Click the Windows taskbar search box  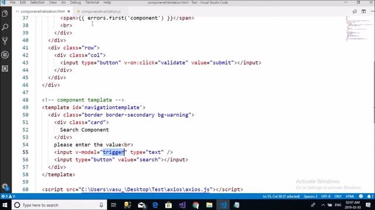click(59, 205)
